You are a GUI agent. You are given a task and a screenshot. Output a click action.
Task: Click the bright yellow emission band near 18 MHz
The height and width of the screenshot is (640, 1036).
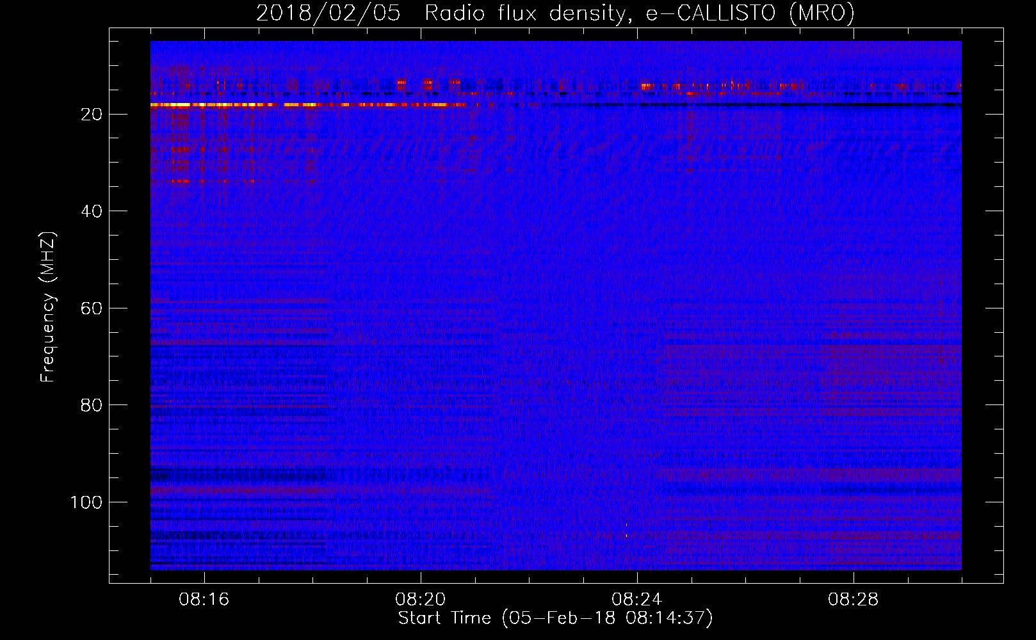[307, 104]
